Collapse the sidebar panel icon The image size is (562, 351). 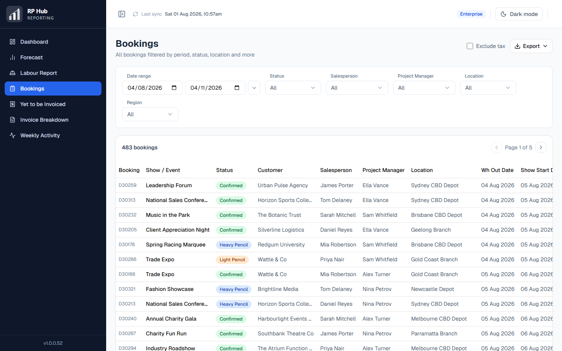(x=122, y=14)
